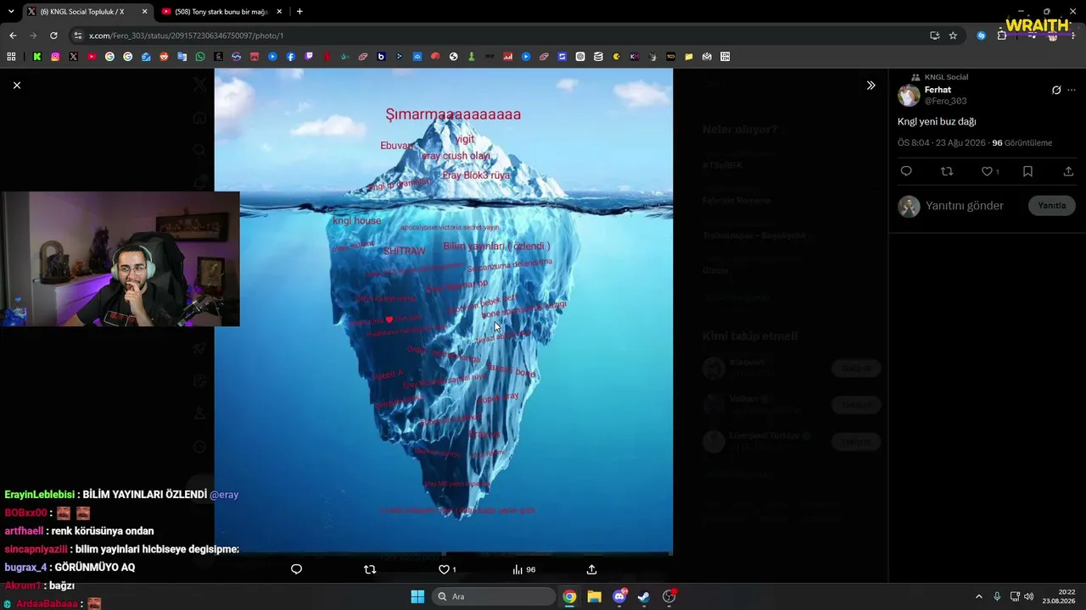Image resolution: width=1086 pixels, height=610 pixels.
Task: Open Discord from the taskbar
Action: click(619, 596)
